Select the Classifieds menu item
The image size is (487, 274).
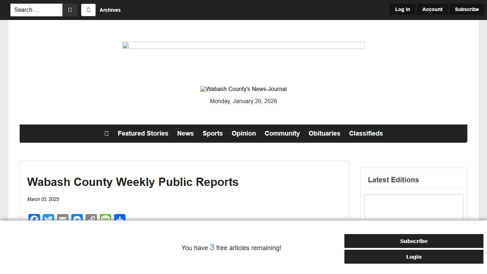(366, 133)
